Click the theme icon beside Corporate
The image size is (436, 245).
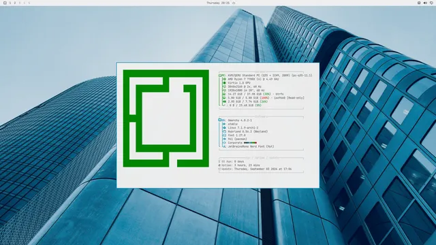(x=224, y=143)
